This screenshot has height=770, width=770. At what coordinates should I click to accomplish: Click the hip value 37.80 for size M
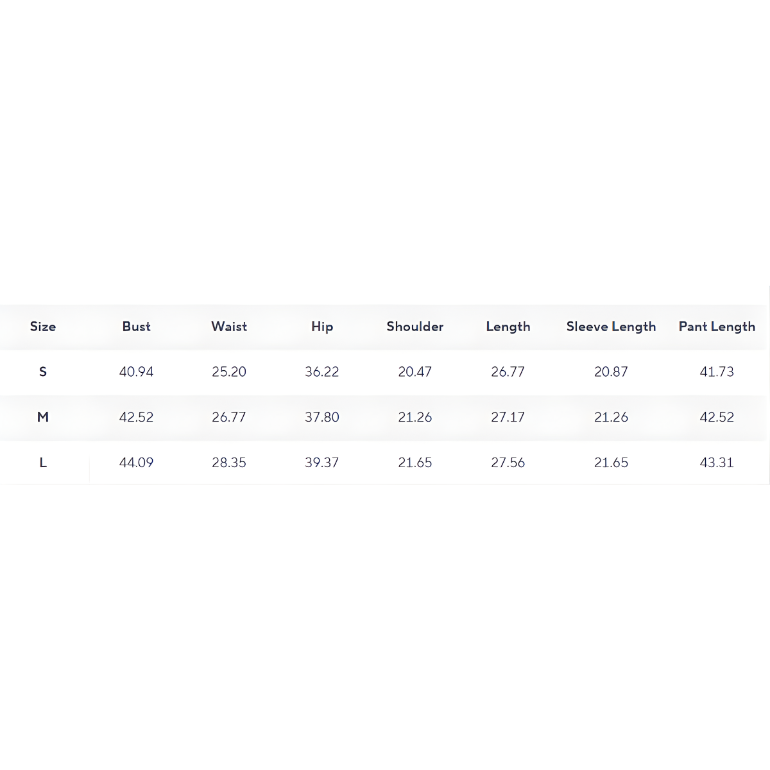(x=322, y=417)
